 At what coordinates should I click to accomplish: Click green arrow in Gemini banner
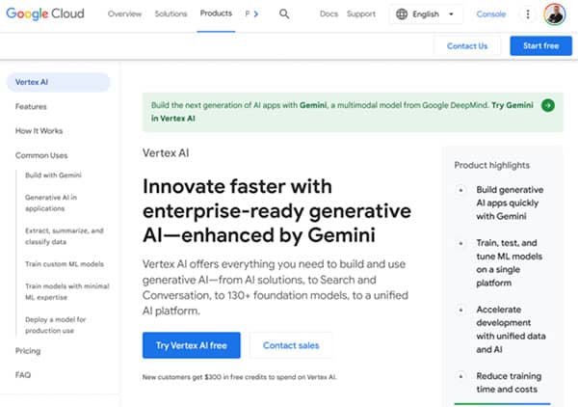(548, 105)
